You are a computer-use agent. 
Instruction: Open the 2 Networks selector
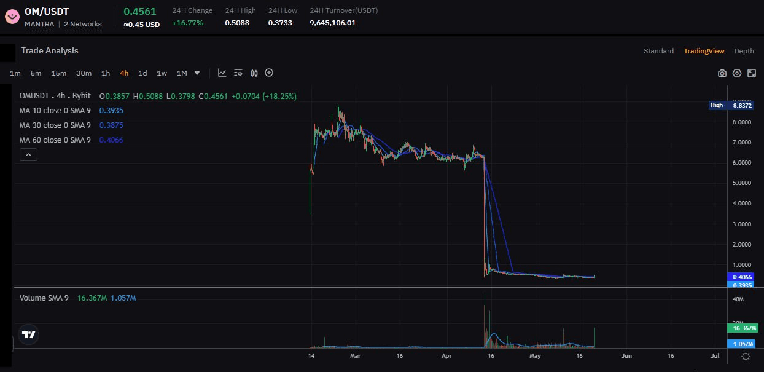point(83,24)
